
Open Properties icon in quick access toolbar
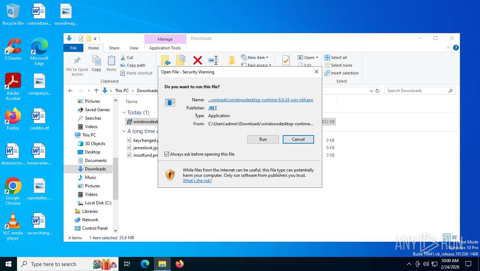(x=81, y=38)
